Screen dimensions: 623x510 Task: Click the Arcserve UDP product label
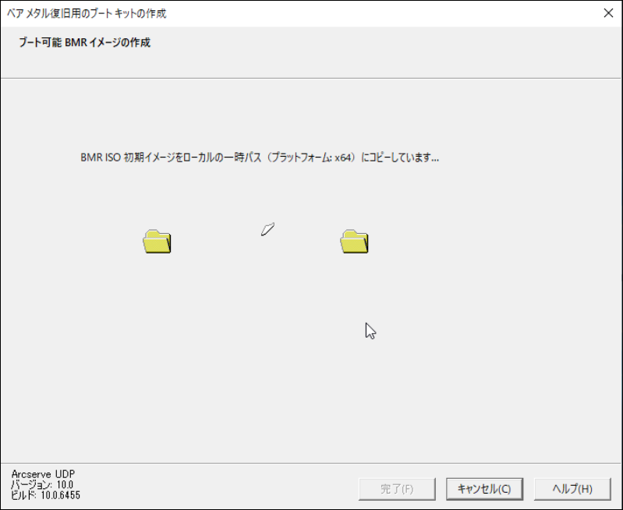tap(43, 474)
